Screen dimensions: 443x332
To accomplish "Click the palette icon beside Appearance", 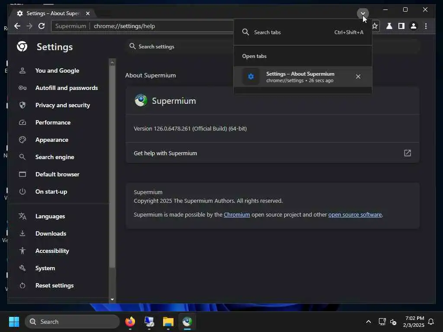I will (x=22, y=140).
